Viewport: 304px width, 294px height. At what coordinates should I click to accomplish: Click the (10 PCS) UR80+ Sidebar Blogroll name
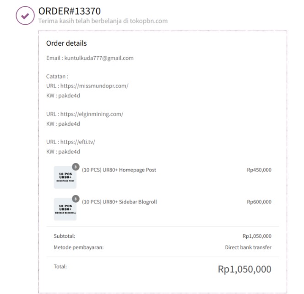[x=119, y=202]
